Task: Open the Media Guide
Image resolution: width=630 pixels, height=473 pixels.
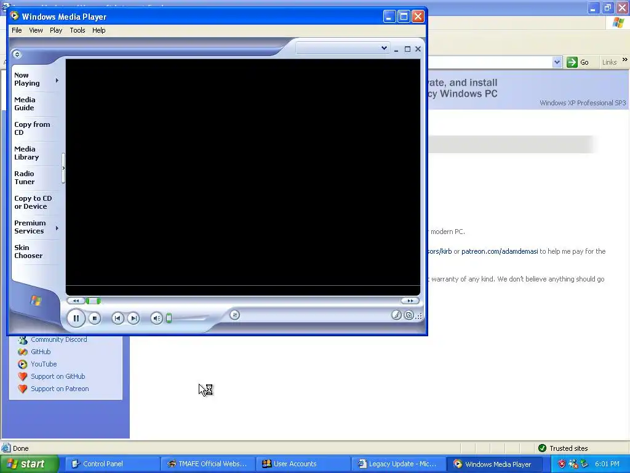Action: pos(25,103)
